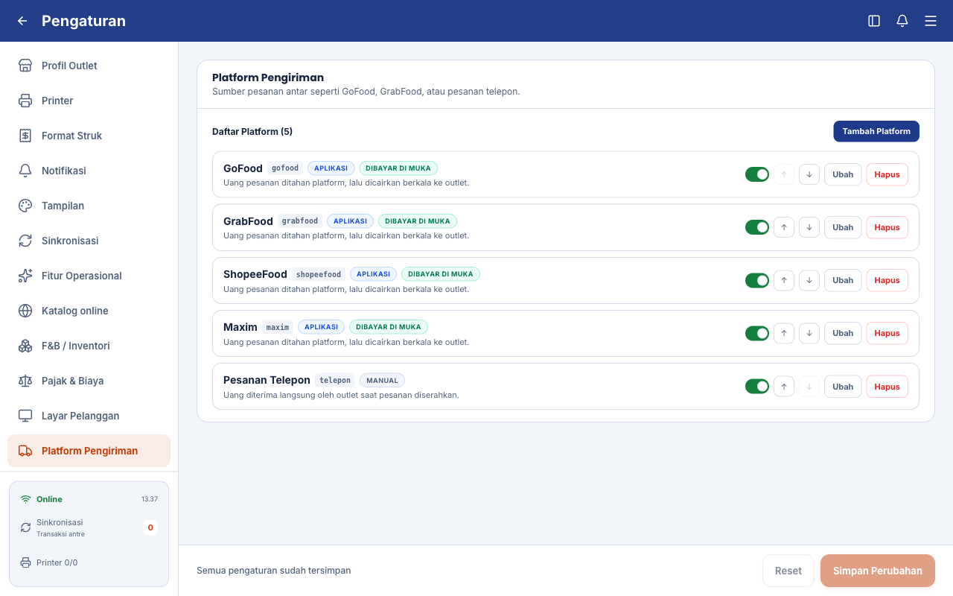The width and height of the screenshot is (953, 596).
Task: Open Fitur Operasional section
Action: point(89,276)
